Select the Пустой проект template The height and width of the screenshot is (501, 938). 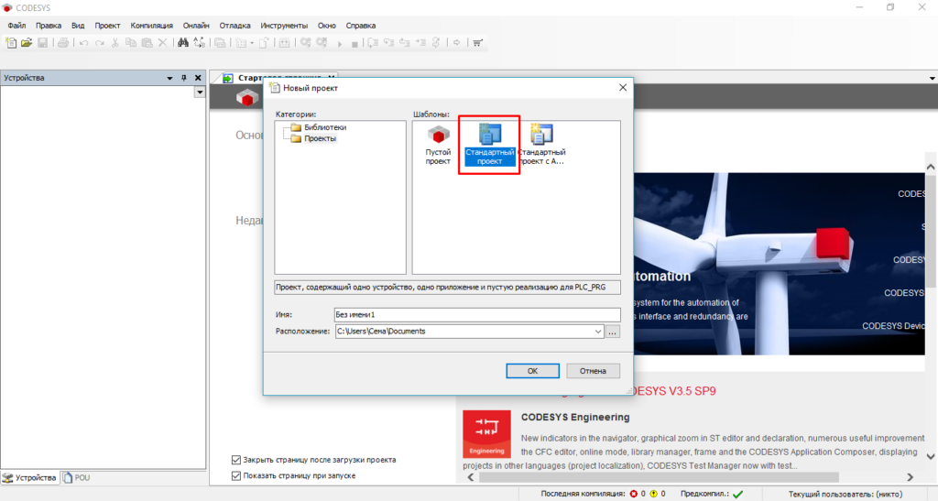[x=438, y=146]
